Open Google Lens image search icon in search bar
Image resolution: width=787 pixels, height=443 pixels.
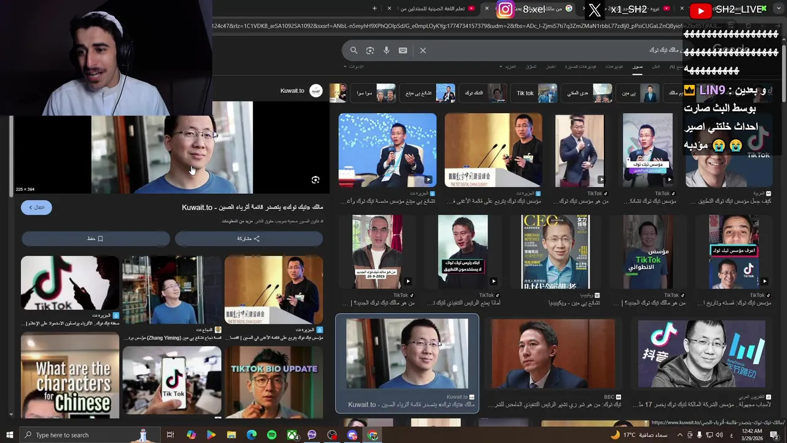click(x=370, y=50)
